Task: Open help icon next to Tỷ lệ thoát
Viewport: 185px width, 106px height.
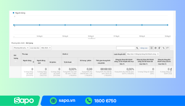Action: pyautogui.click(x=73, y=62)
